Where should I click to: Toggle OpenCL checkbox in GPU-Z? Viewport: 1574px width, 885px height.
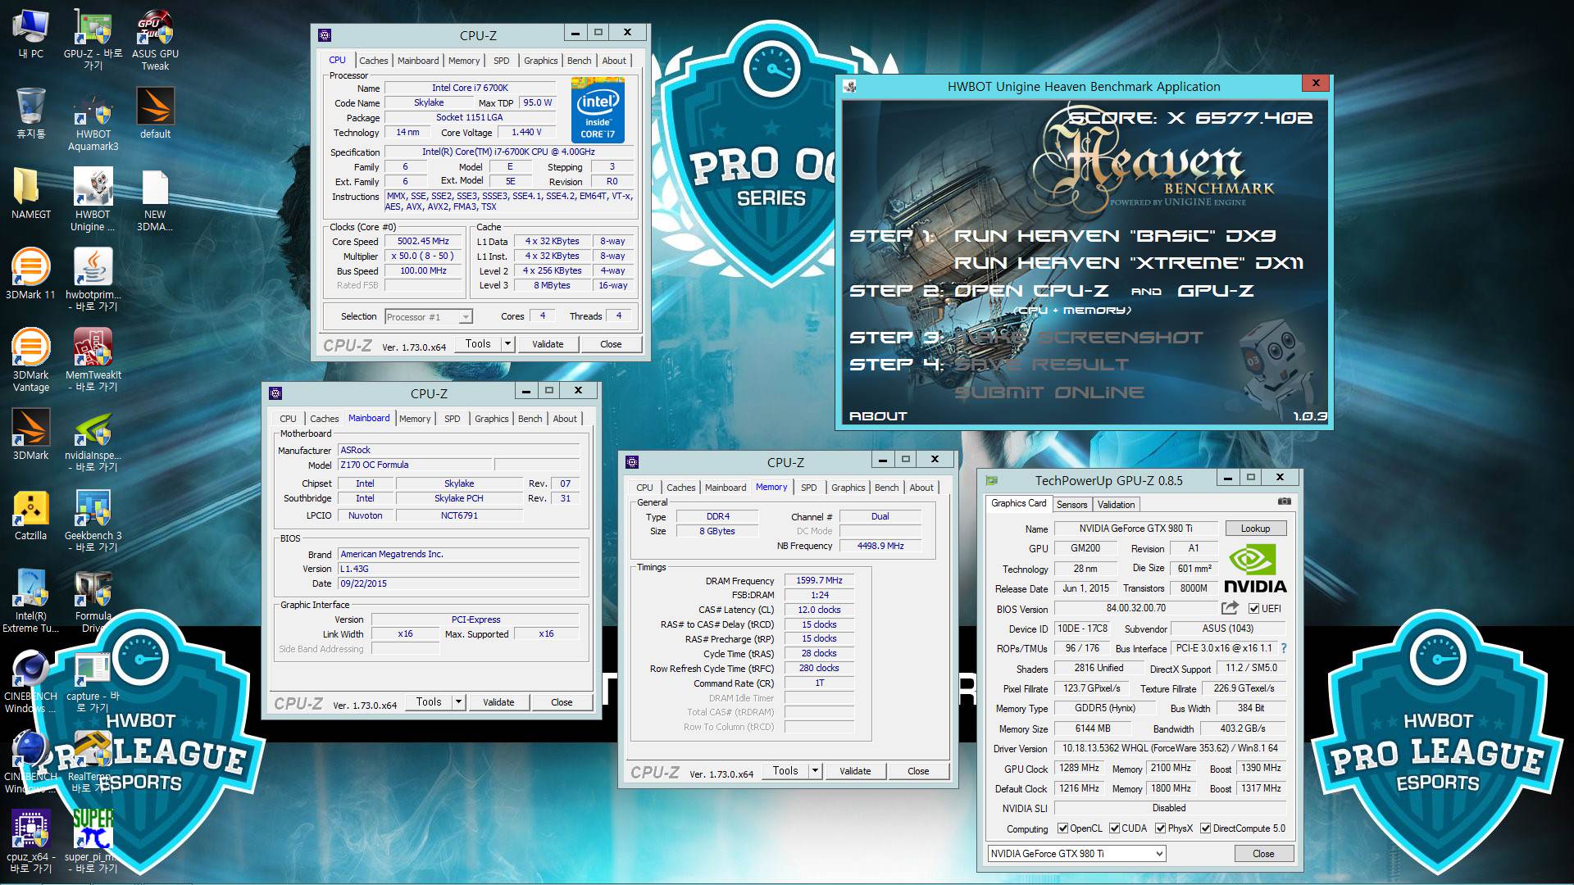pos(1062,828)
